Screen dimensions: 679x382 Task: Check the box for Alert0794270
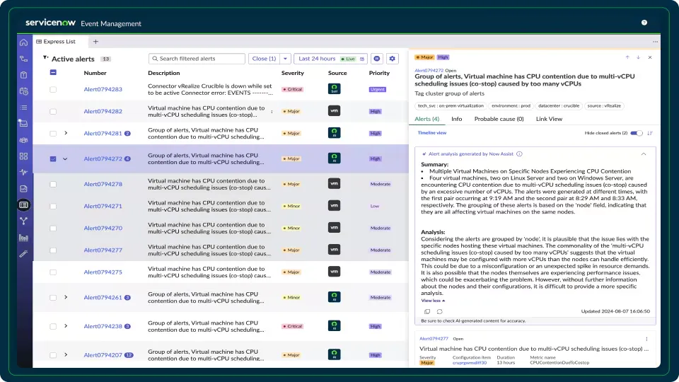click(x=53, y=228)
